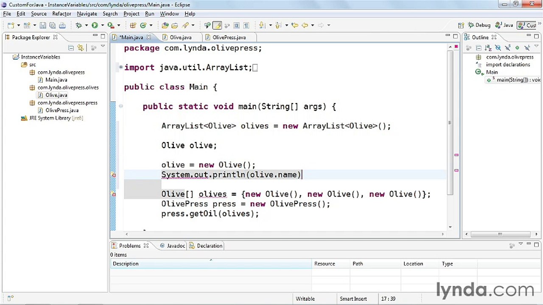Click the External Tools run icon
Viewport: 543px width, 305px height.
(x=110, y=25)
